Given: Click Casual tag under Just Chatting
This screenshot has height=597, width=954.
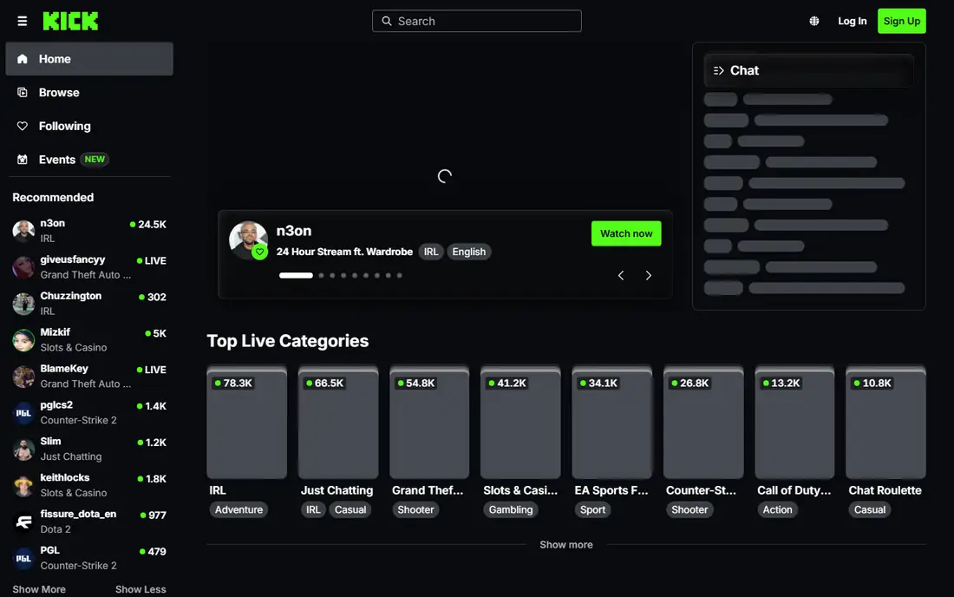Looking at the screenshot, I should tap(350, 510).
